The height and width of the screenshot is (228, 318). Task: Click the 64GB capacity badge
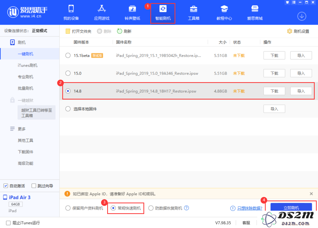tap(16, 204)
